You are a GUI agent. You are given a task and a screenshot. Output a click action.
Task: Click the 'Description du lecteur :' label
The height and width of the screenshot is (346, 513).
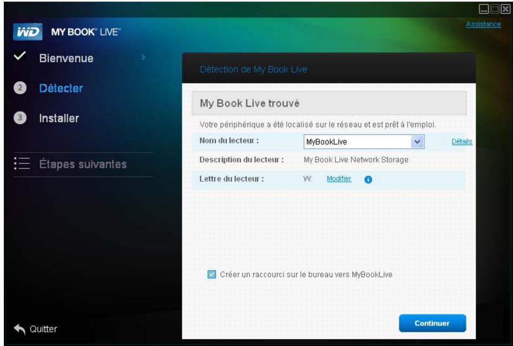point(241,160)
